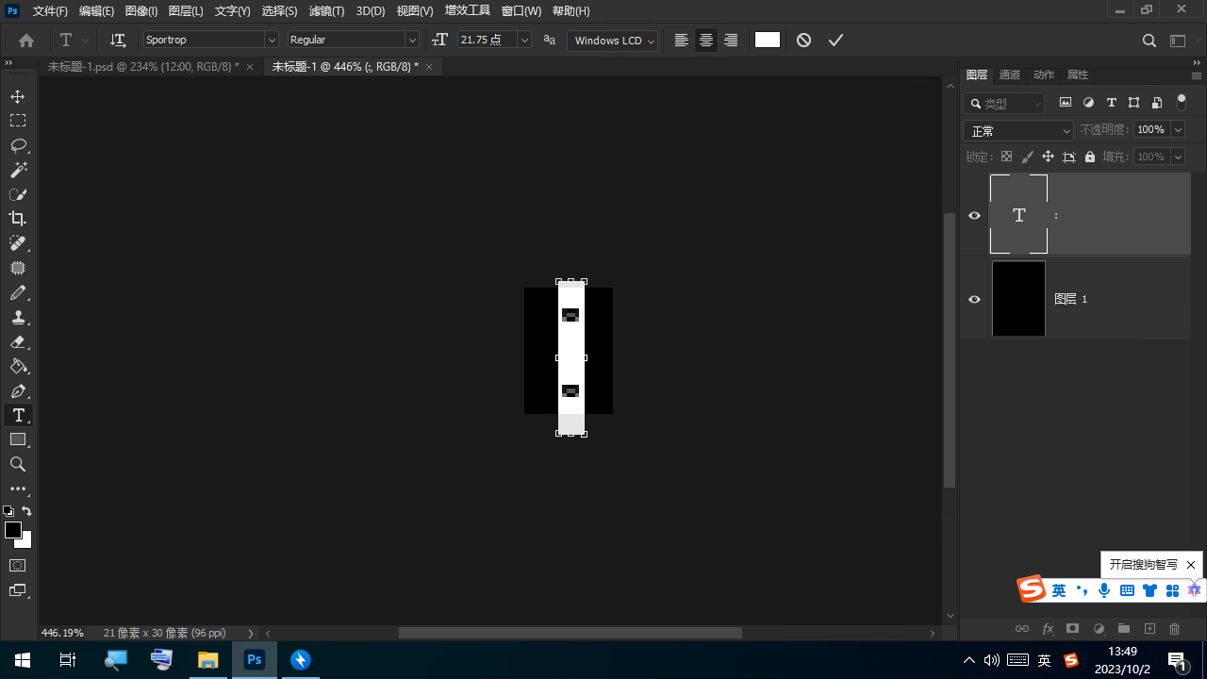Select the Crop tool
1207x679 pixels.
click(18, 219)
